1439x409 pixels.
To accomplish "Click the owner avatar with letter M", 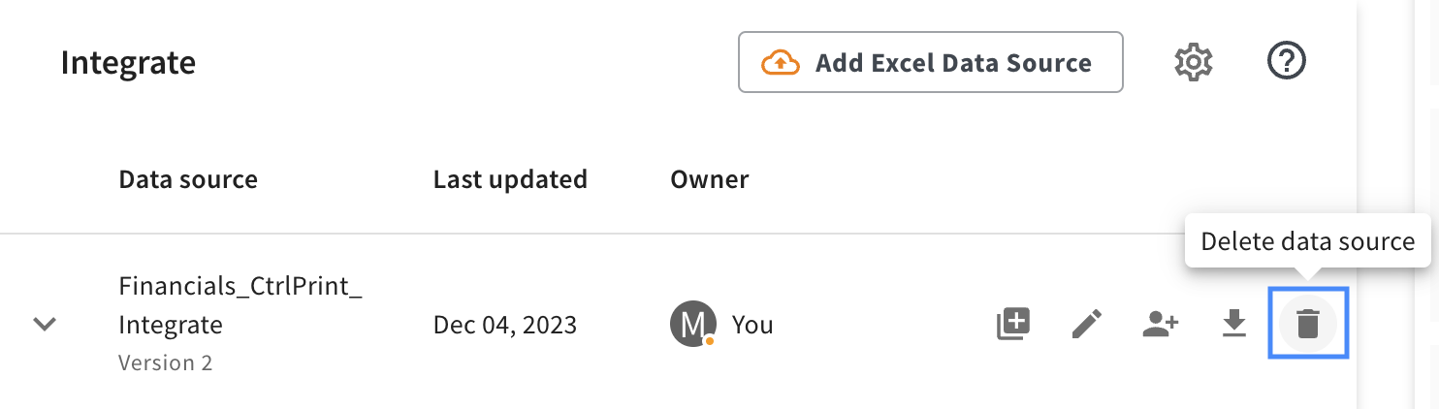I will 692,324.
